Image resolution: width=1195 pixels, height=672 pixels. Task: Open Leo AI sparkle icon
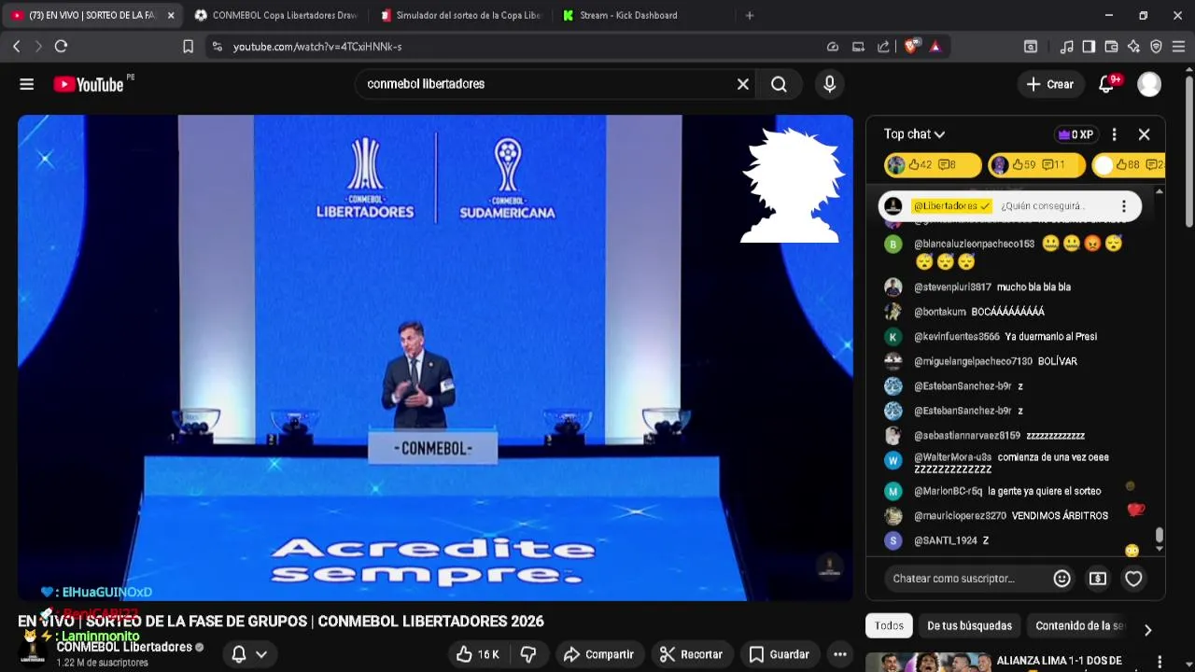coord(1133,46)
